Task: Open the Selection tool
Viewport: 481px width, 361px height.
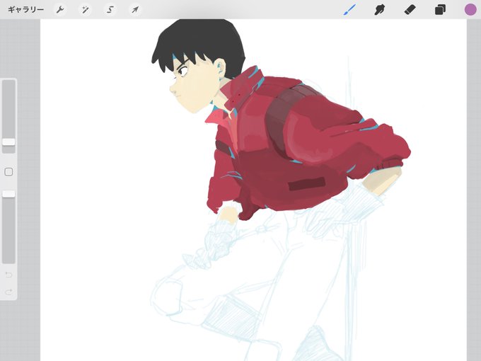Action: point(110,10)
